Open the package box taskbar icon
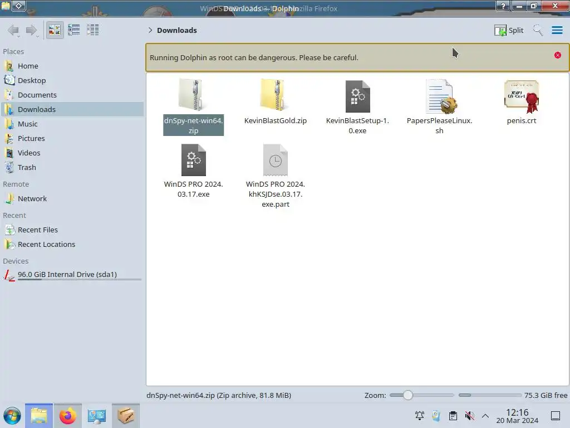 click(x=126, y=416)
